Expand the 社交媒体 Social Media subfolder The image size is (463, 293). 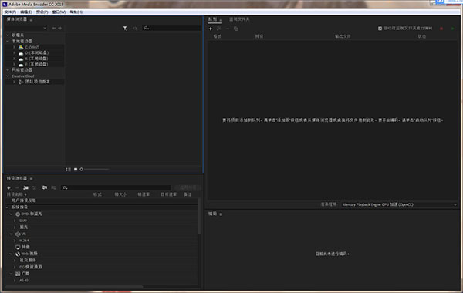pyautogui.click(x=15, y=261)
